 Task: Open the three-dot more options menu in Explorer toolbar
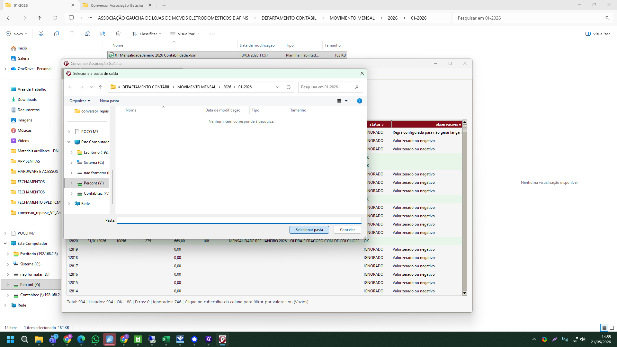click(212, 34)
